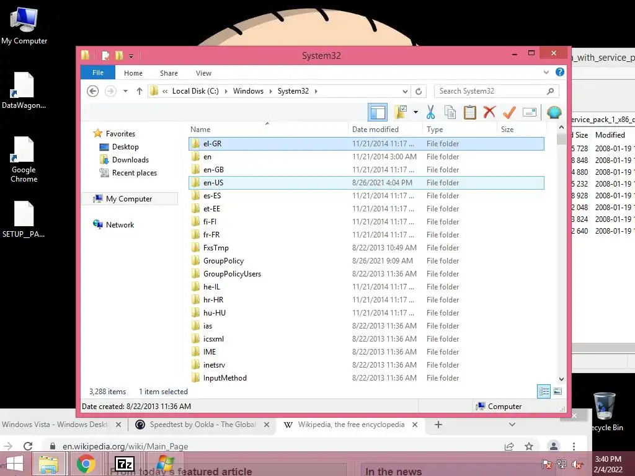The image size is (635, 476).
Task: Select Downloads in the navigation pane
Action: pos(130,160)
